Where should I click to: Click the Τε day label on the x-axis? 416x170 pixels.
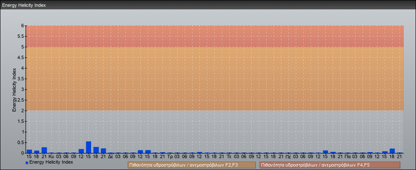(229, 157)
